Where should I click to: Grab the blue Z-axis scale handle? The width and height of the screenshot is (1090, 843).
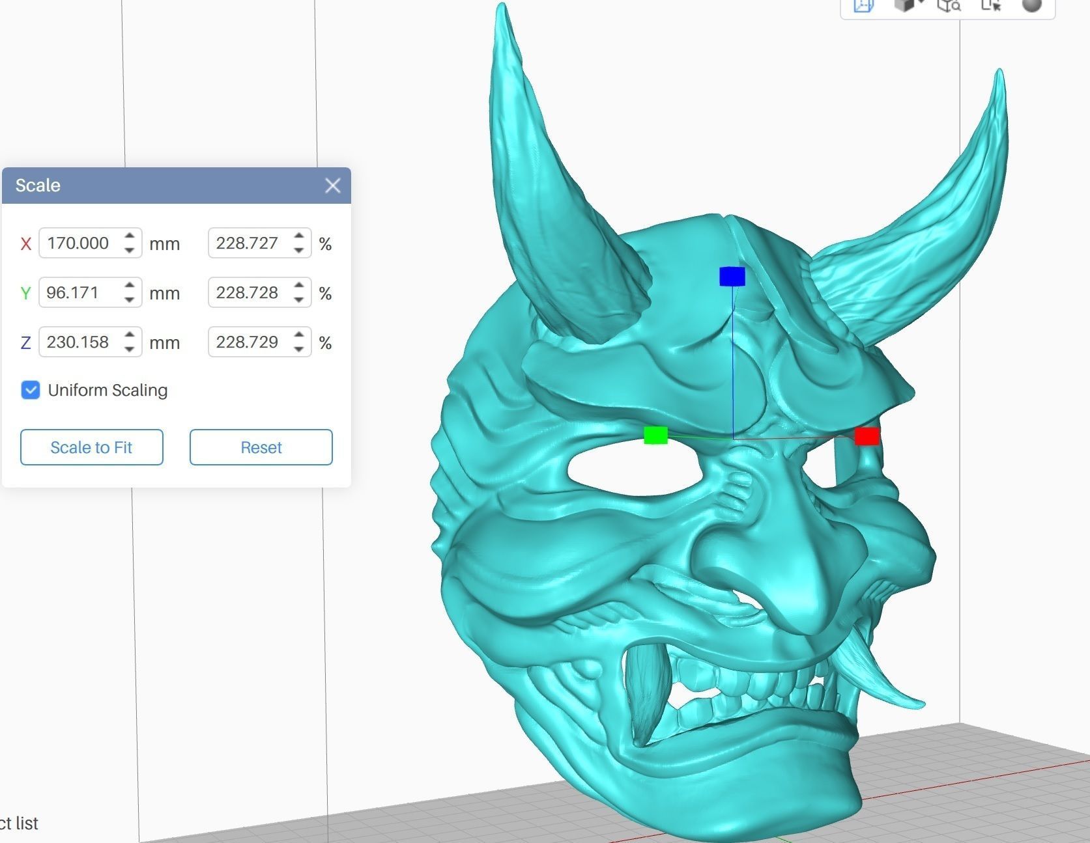coord(732,277)
